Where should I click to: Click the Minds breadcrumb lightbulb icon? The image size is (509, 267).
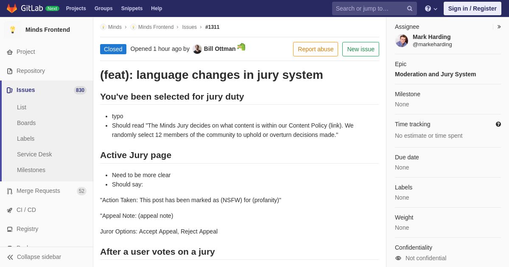click(x=103, y=27)
